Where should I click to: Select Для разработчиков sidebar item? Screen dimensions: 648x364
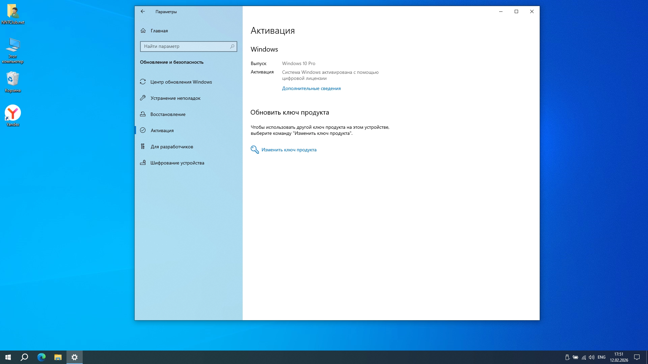pos(172,147)
